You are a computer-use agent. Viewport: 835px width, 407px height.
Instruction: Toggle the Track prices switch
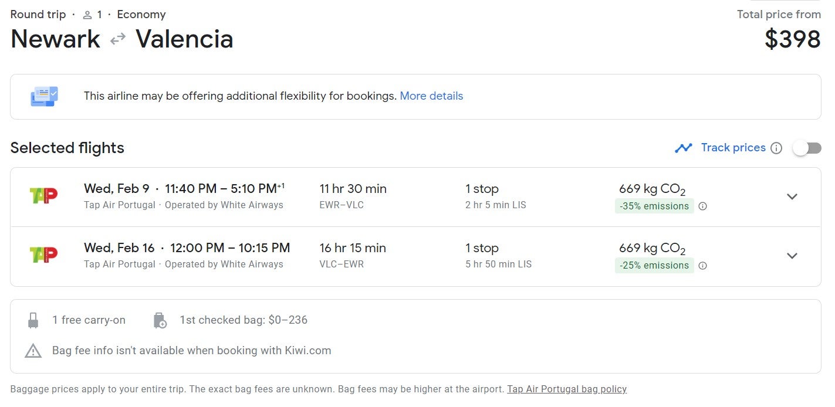point(807,148)
